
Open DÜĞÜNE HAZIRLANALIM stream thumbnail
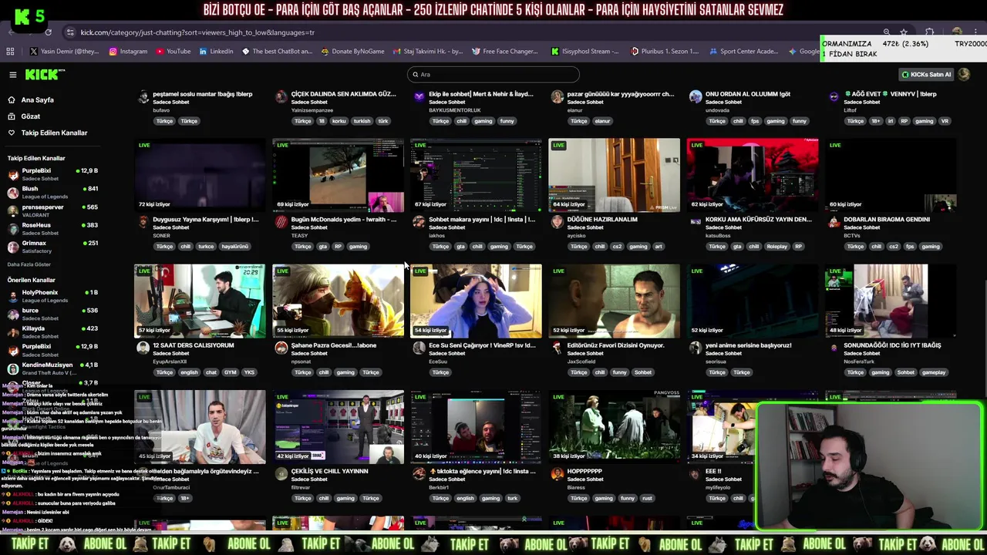click(615, 175)
